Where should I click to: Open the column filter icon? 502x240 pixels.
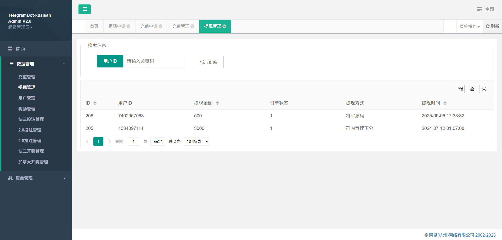[x=460, y=89]
